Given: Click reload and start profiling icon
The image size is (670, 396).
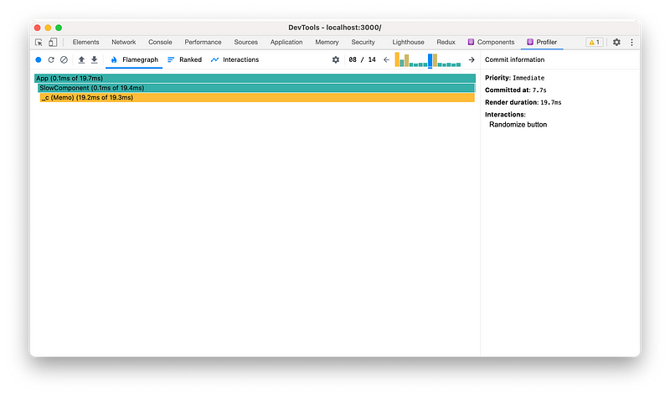Looking at the screenshot, I should pyautogui.click(x=51, y=60).
